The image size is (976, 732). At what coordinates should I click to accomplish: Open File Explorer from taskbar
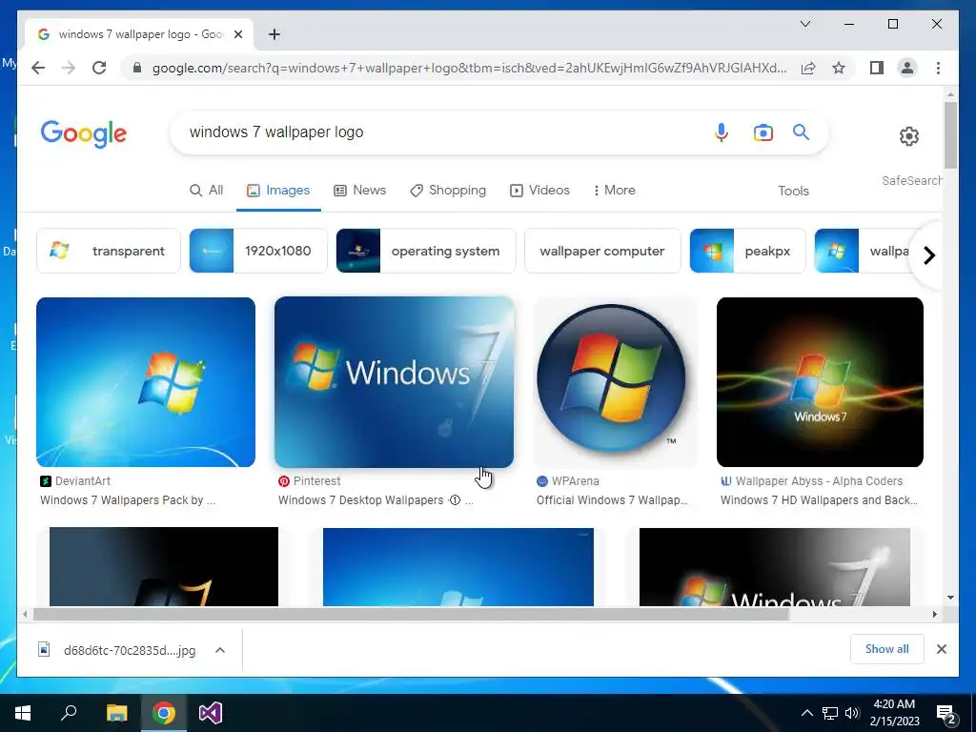tap(116, 713)
